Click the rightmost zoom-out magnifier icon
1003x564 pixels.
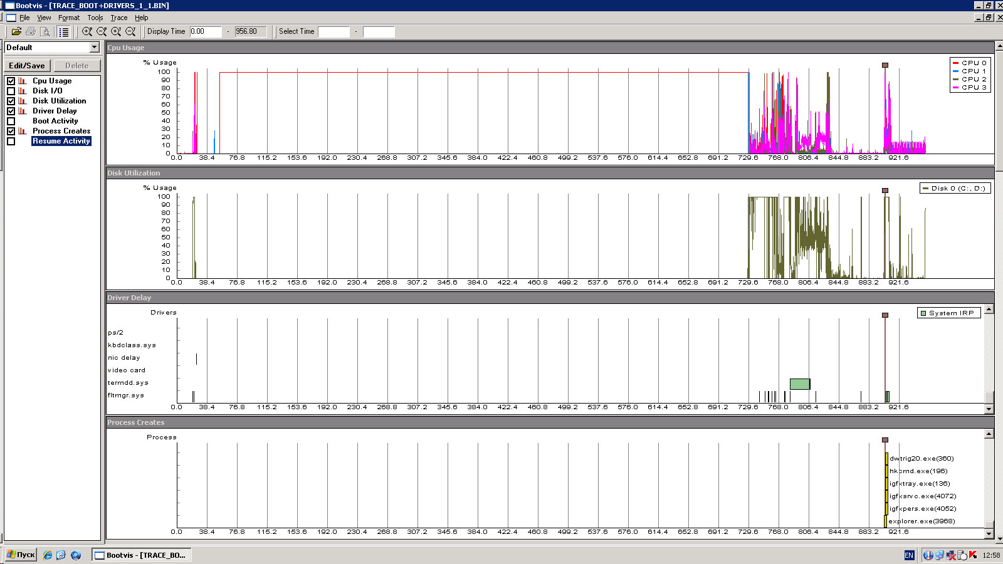tap(130, 31)
